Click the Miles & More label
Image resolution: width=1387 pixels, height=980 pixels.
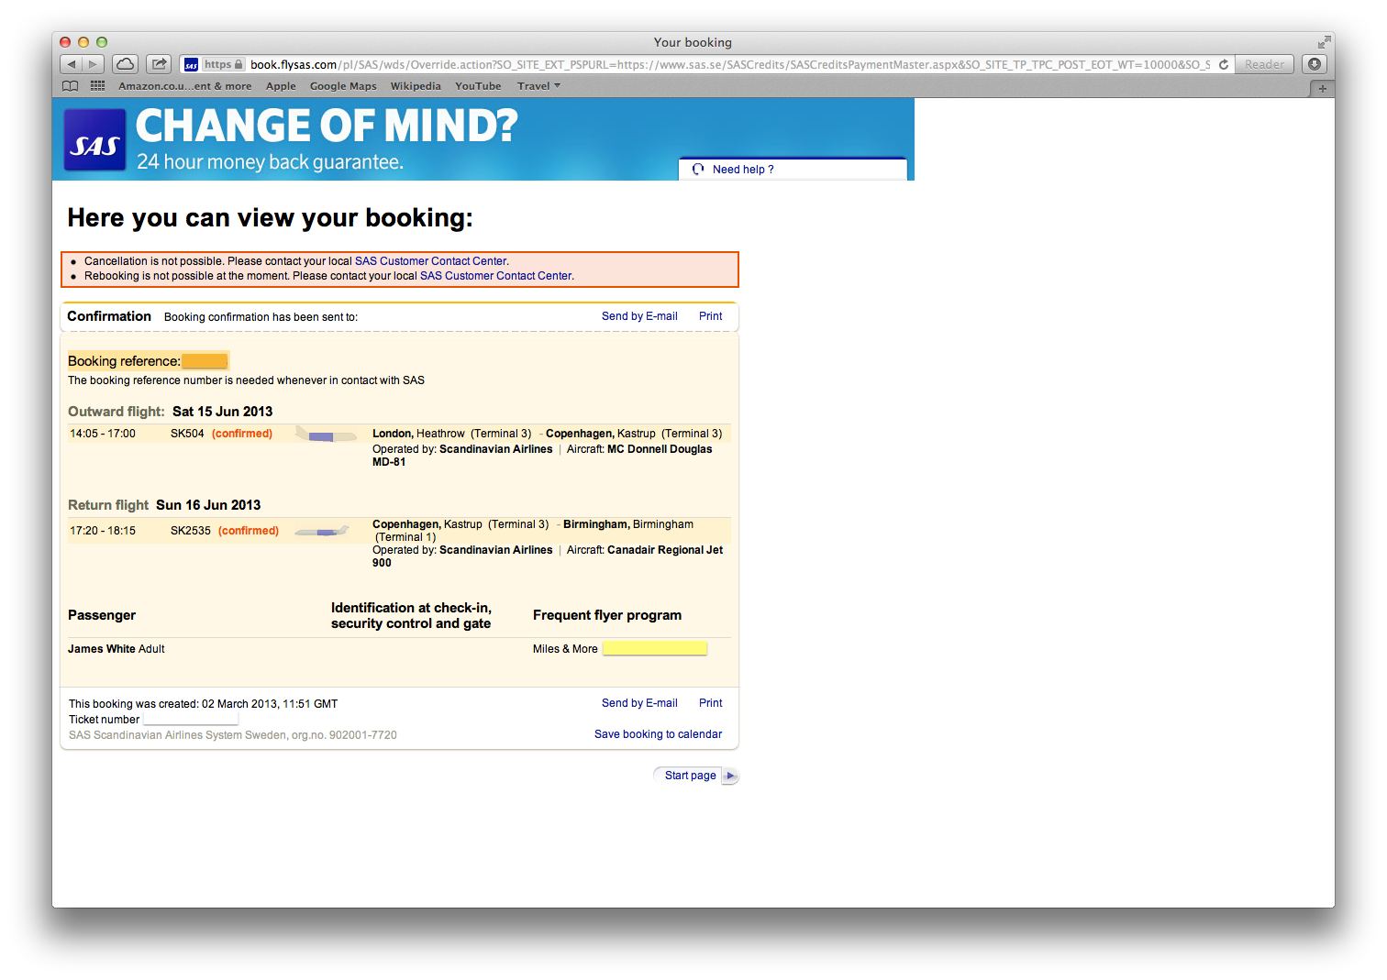click(x=565, y=649)
